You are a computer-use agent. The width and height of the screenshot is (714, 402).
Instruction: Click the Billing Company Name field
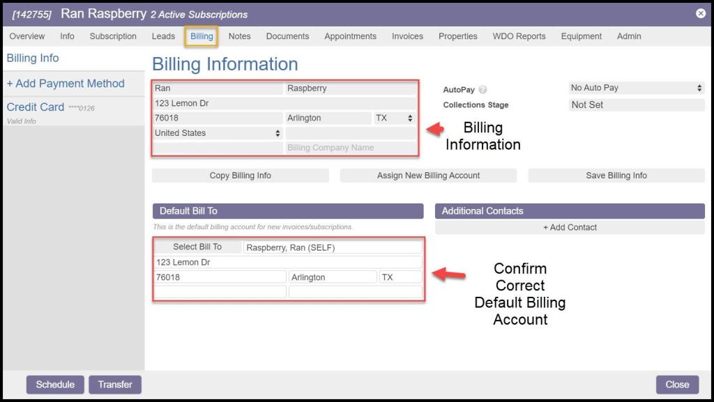point(351,148)
